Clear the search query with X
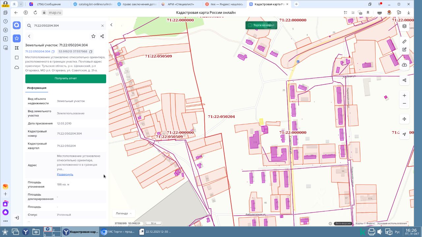Image resolution: width=422 pixels, height=237 pixels. coord(103,26)
